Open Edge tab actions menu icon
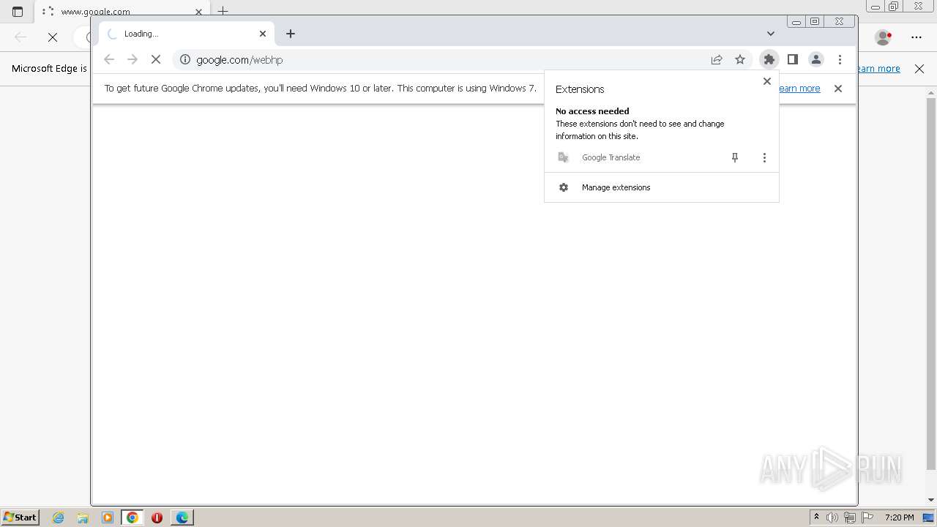This screenshot has width=937, height=527. click(x=18, y=12)
